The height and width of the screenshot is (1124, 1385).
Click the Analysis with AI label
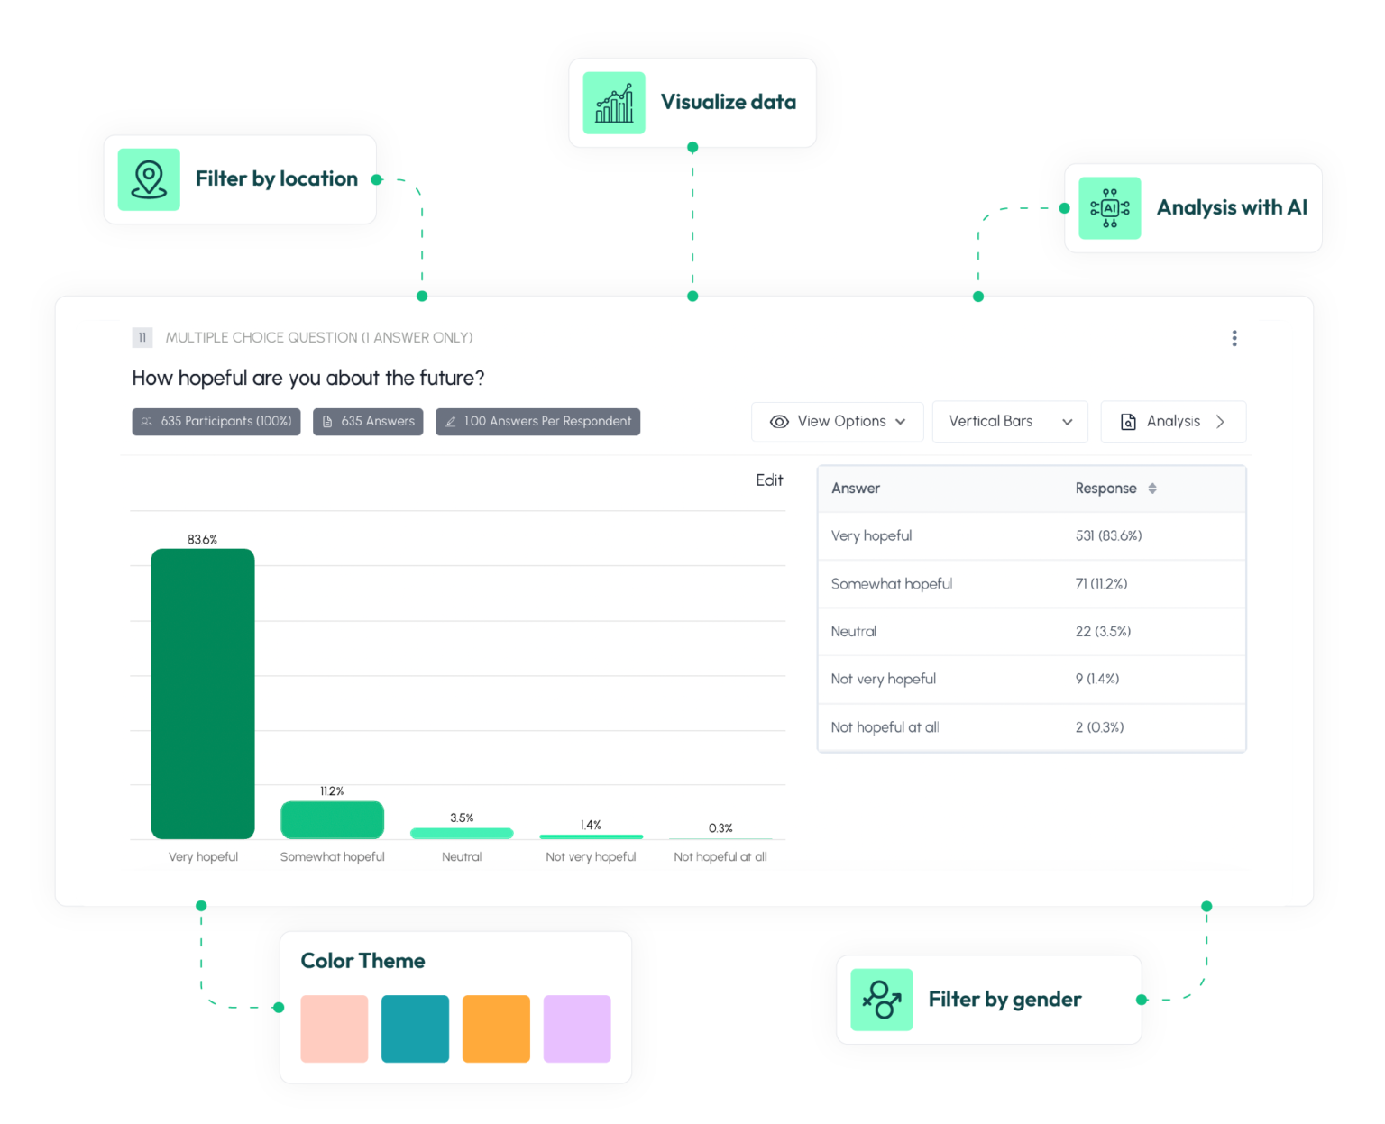point(1232,208)
